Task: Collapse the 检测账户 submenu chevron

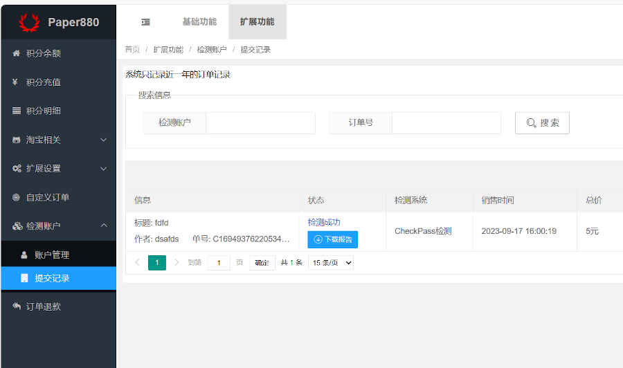Action: pyautogui.click(x=104, y=226)
